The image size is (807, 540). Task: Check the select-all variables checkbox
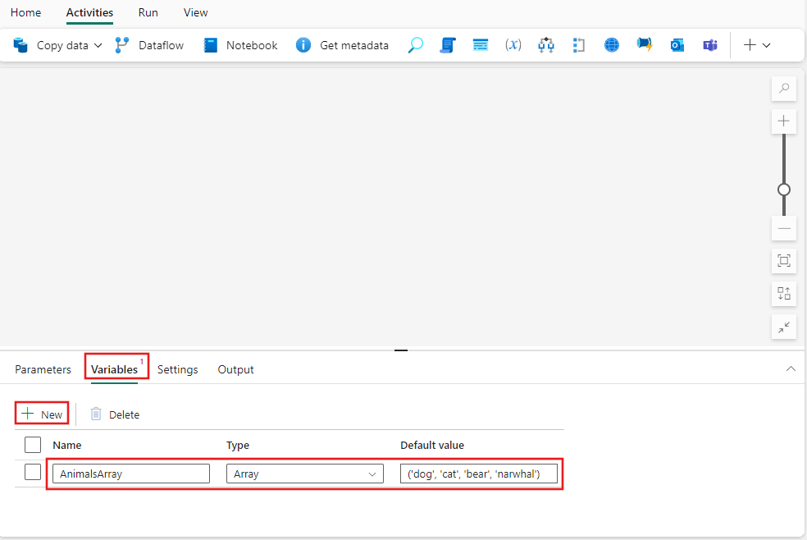[x=32, y=444]
